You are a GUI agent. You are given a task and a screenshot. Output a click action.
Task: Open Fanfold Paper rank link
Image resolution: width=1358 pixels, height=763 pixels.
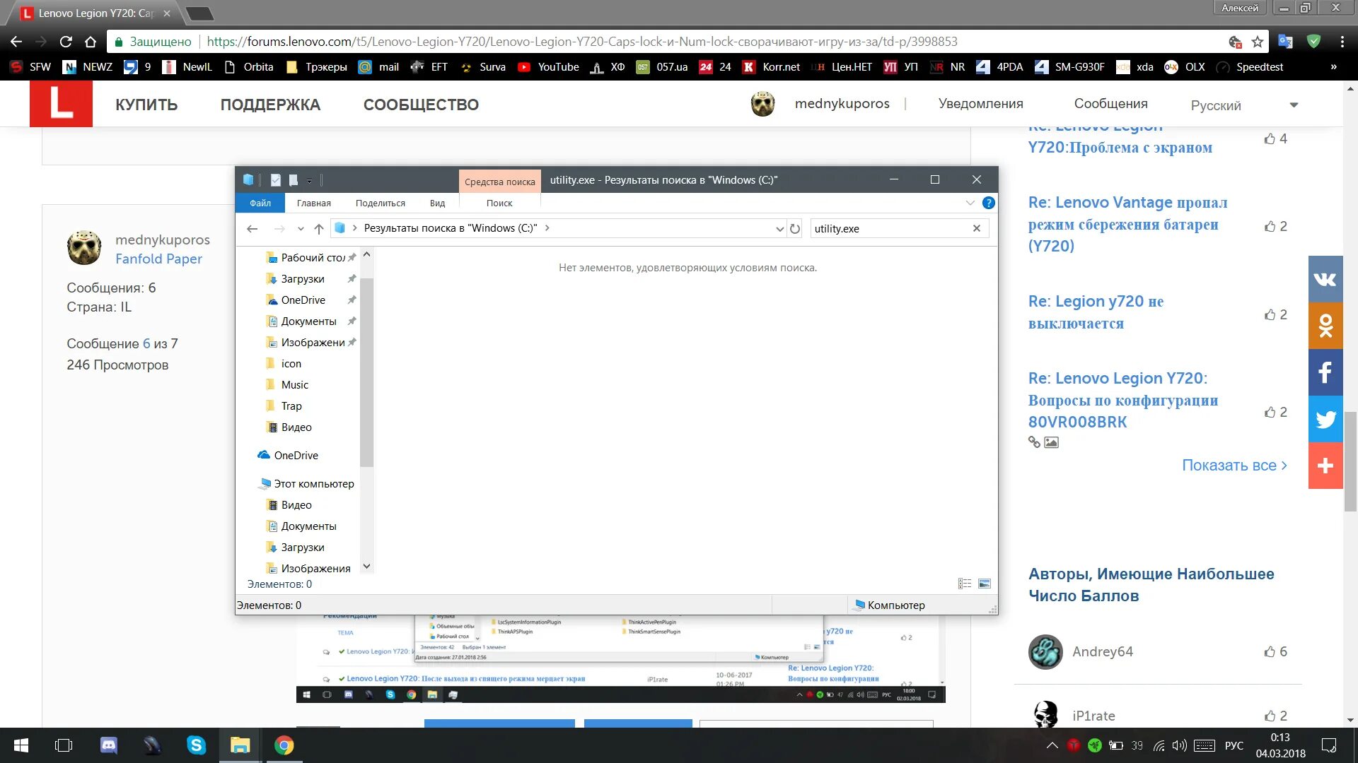pyautogui.click(x=158, y=259)
